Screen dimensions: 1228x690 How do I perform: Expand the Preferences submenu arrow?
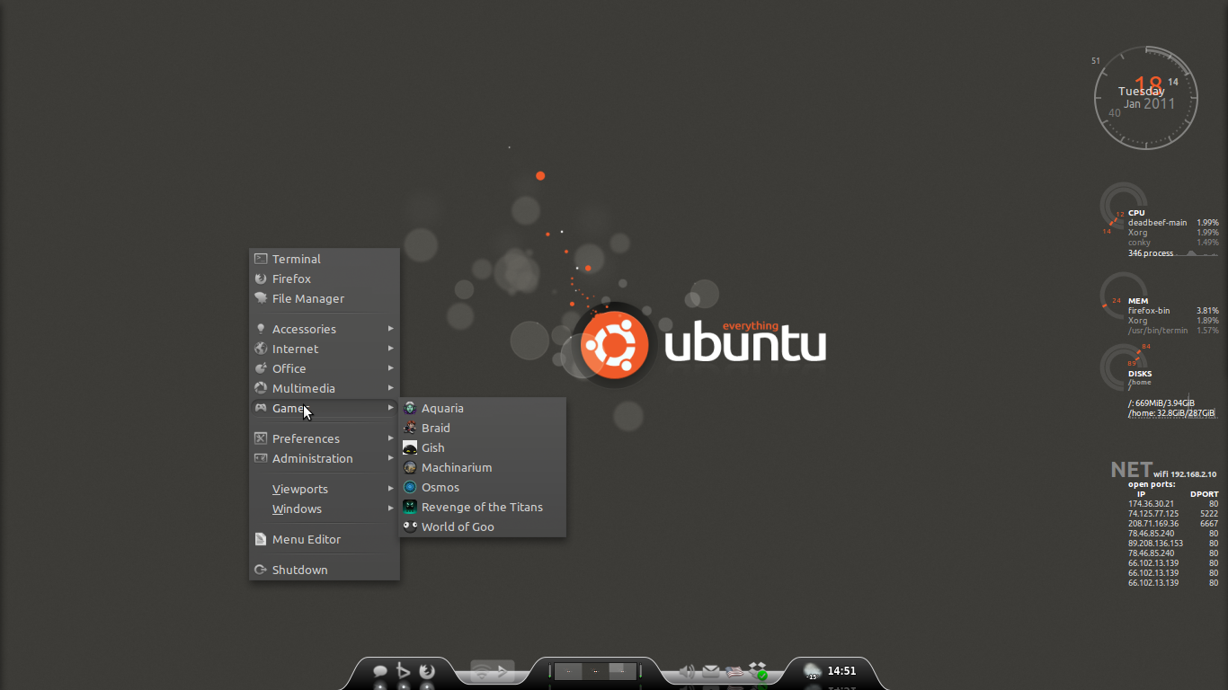point(391,438)
